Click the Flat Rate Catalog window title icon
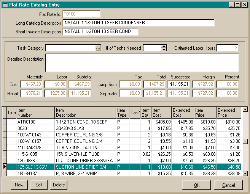The width and height of the screenshot is (250, 194). (5, 5)
